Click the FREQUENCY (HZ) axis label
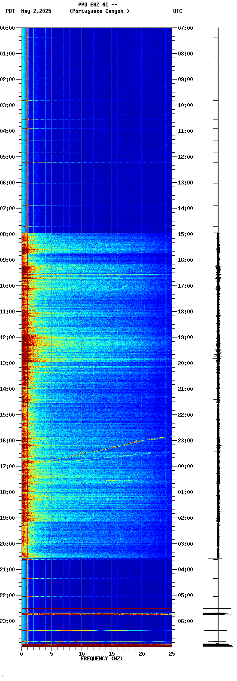 (101, 659)
